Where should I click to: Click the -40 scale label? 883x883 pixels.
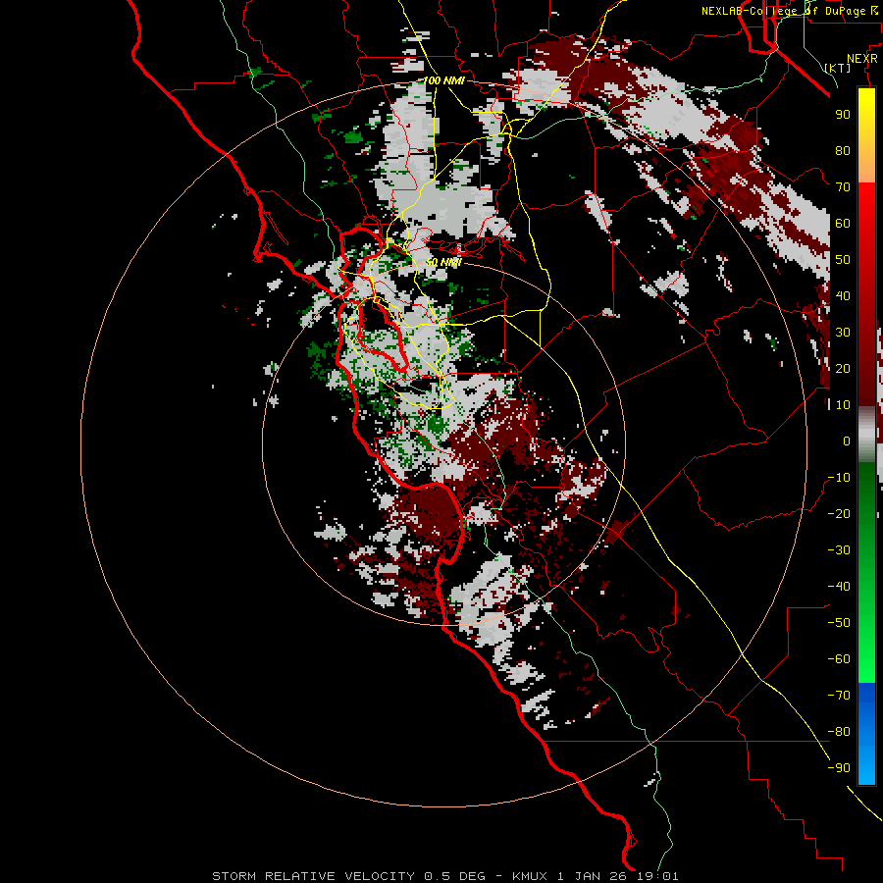click(x=839, y=587)
